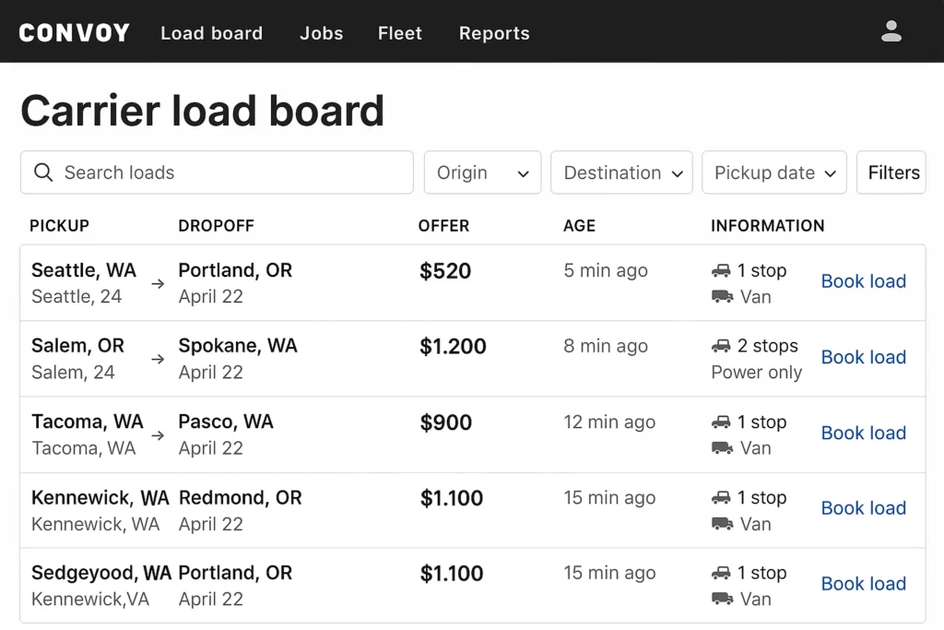Open the Filters panel
This screenshot has height=630, width=944.
pyautogui.click(x=891, y=172)
